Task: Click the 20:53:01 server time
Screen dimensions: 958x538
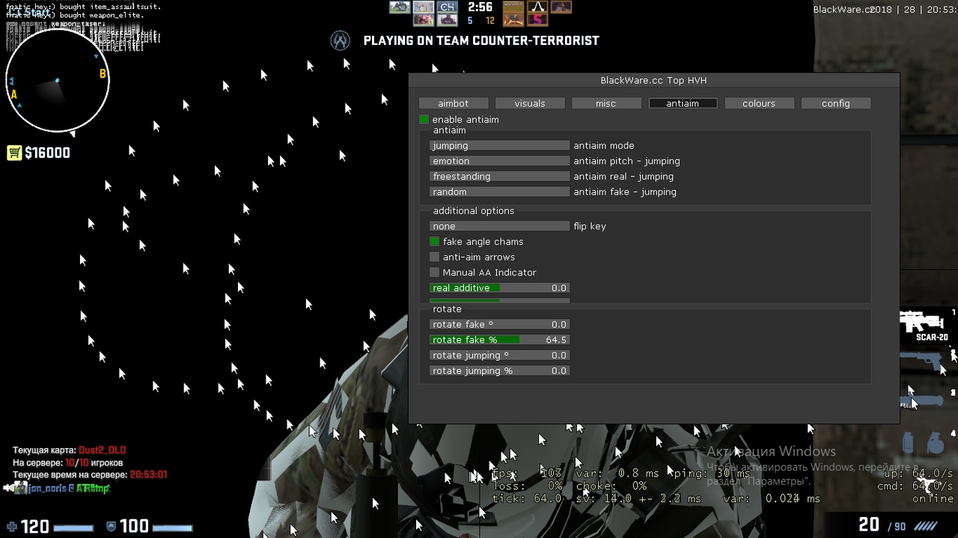Action: [x=148, y=475]
